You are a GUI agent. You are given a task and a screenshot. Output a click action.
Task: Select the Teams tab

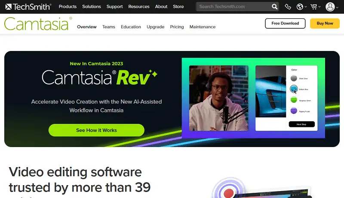pyautogui.click(x=109, y=27)
